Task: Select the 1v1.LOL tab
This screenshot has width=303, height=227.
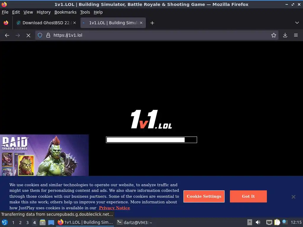Action: 113,23
